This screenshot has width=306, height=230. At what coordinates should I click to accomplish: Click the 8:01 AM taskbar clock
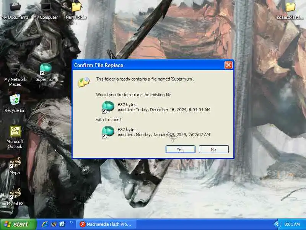(x=292, y=224)
